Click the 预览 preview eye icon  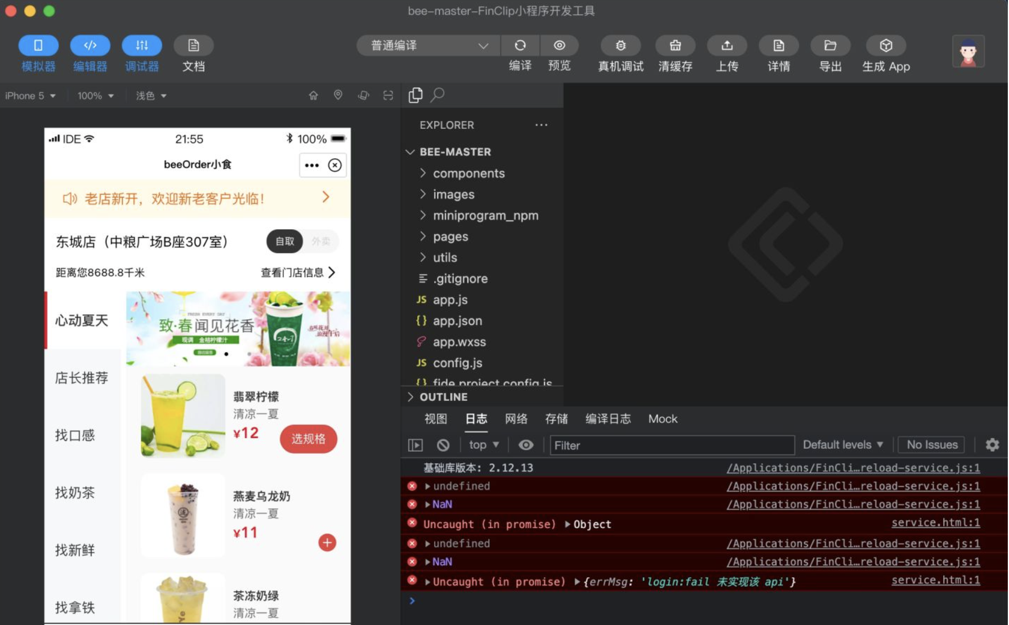coord(559,46)
